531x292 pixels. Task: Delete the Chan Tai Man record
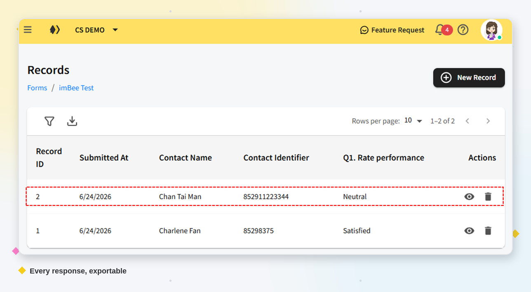(x=488, y=196)
